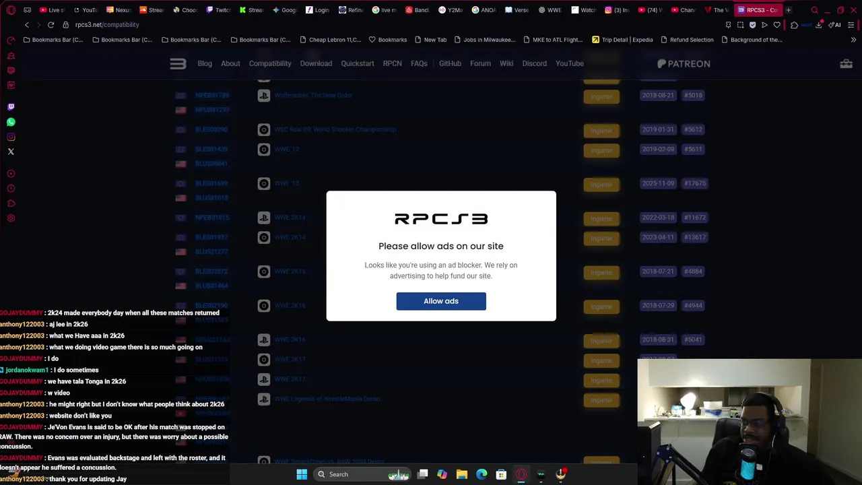Click the Windows Start button
Screen dimensions: 862x485
(x=302, y=474)
